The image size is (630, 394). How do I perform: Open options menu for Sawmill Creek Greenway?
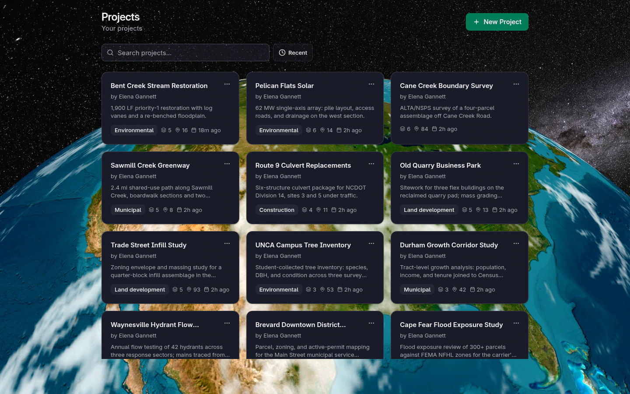click(227, 164)
